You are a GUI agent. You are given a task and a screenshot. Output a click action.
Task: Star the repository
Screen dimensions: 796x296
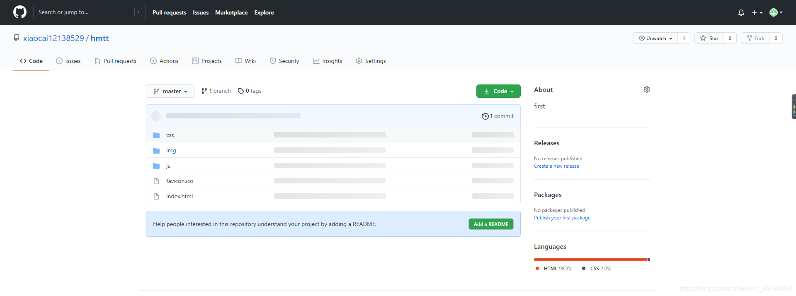click(709, 38)
